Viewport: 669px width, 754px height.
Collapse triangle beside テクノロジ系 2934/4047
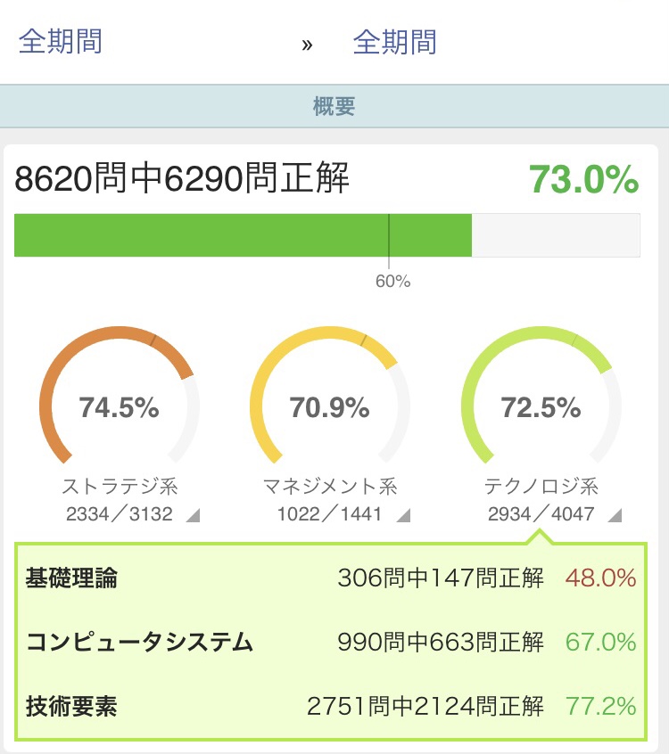coord(615,515)
